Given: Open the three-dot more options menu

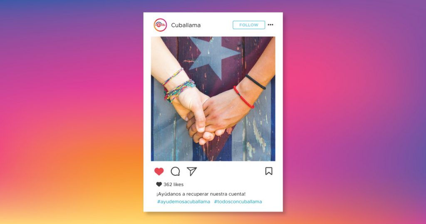Looking at the screenshot, I should [x=270, y=25].
